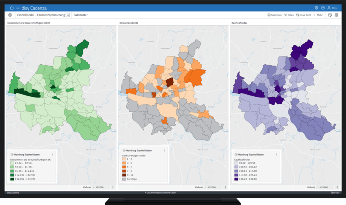Open the hamburger navigation menu
The width and height of the screenshot is (346, 205).
coord(18,8)
